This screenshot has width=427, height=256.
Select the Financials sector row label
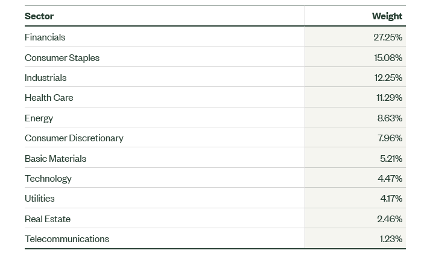point(45,37)
